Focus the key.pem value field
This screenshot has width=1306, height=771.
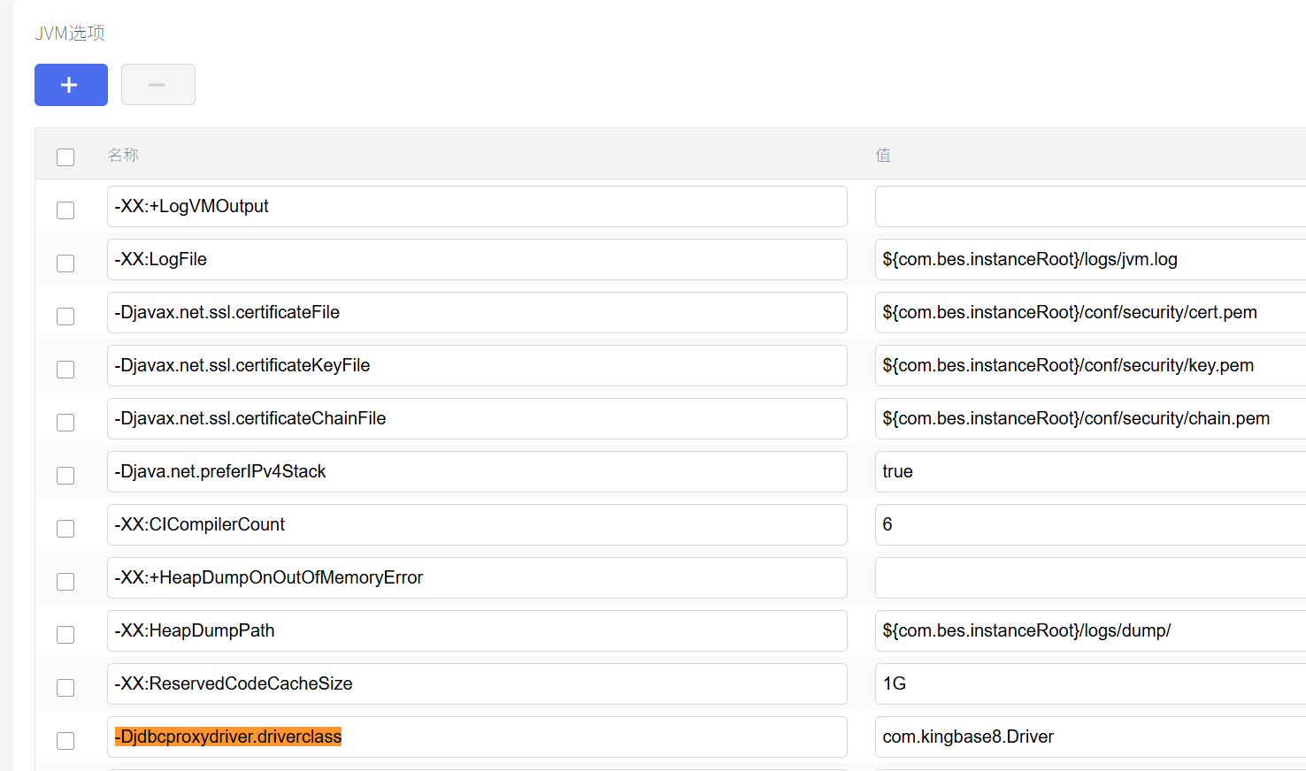pos(1088,365)
